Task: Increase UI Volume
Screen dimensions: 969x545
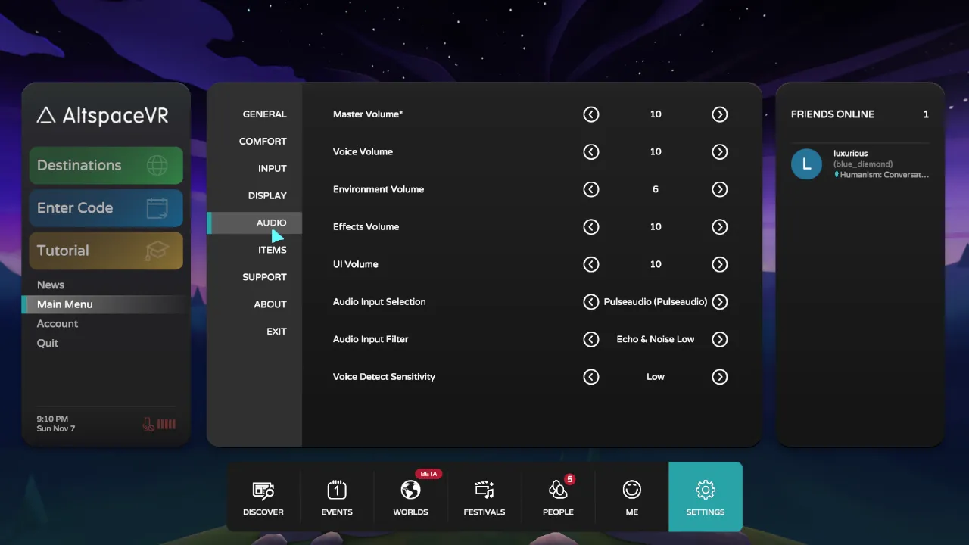Action: (720, 264)
